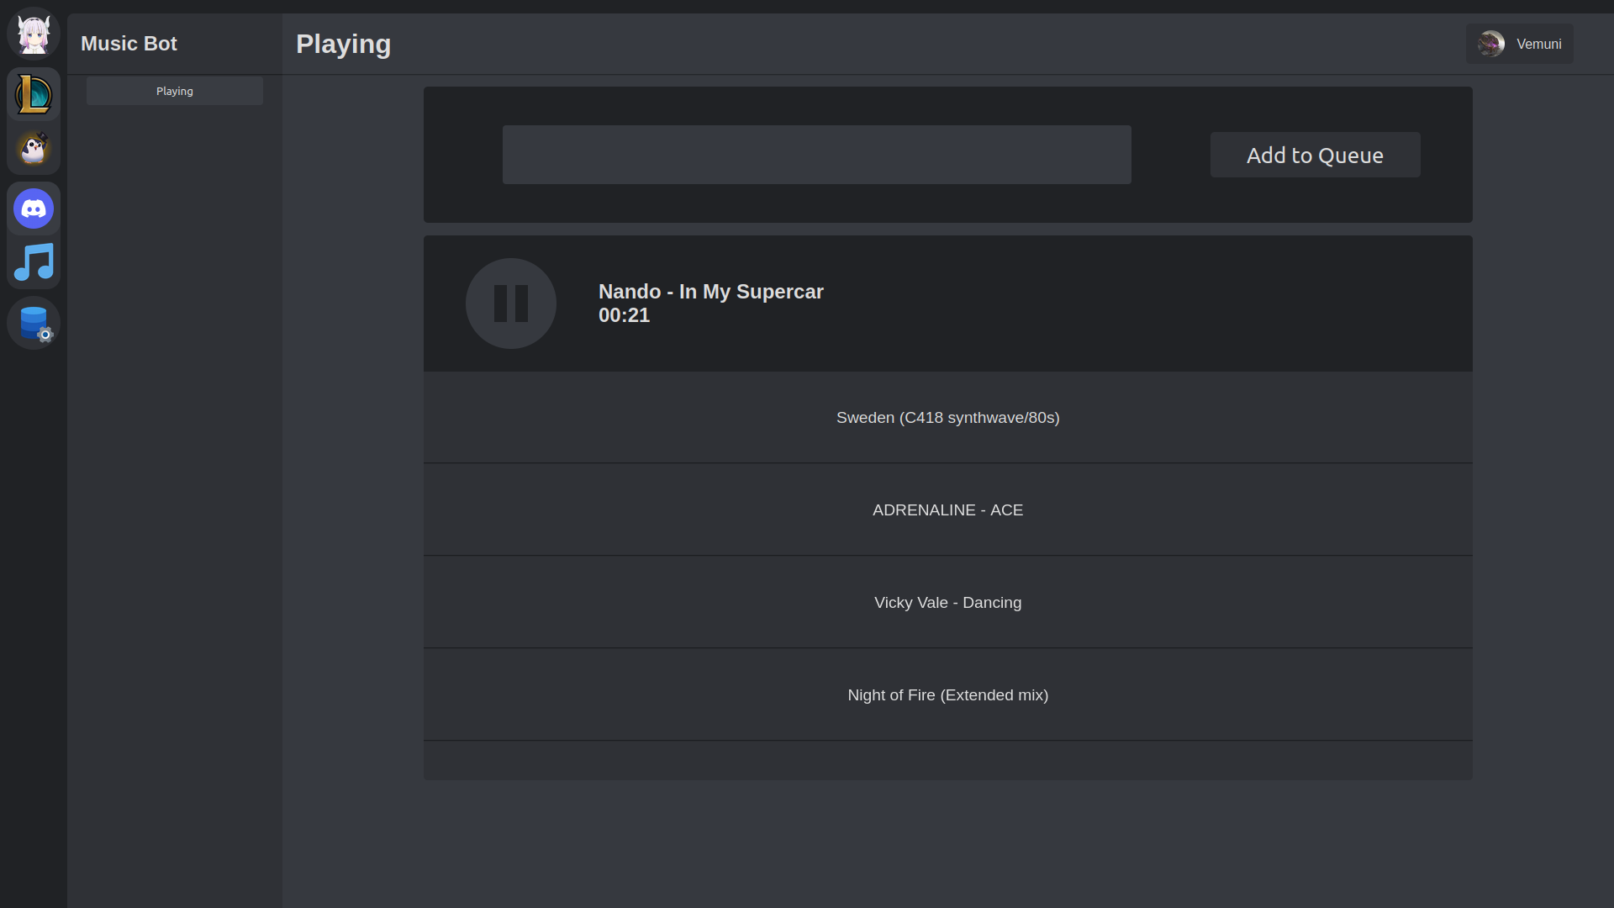1614x908 pixels.
Task: Open the database settings sidebar icon
Action: pos(34,323)
